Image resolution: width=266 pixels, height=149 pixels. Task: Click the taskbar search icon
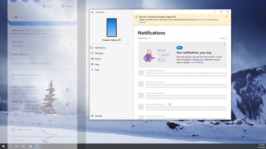click(10, 146)
